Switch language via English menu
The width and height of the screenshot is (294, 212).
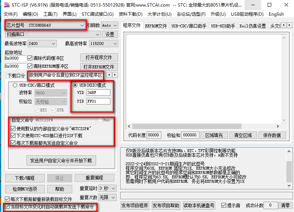point(276,14)
